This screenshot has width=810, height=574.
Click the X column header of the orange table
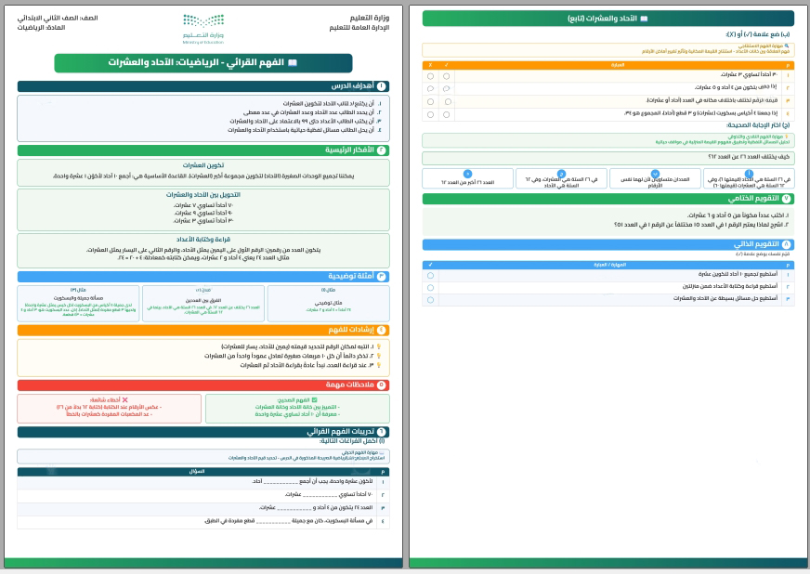pos(430,65)
